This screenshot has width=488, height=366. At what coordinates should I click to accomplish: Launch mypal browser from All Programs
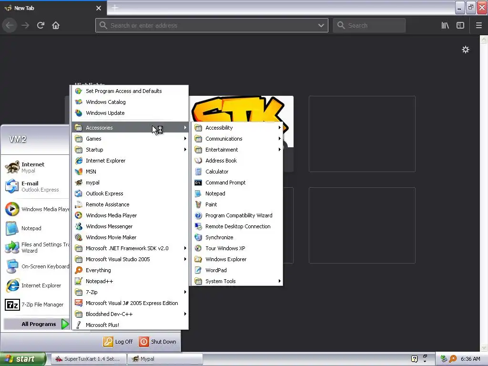click(130, 183)
